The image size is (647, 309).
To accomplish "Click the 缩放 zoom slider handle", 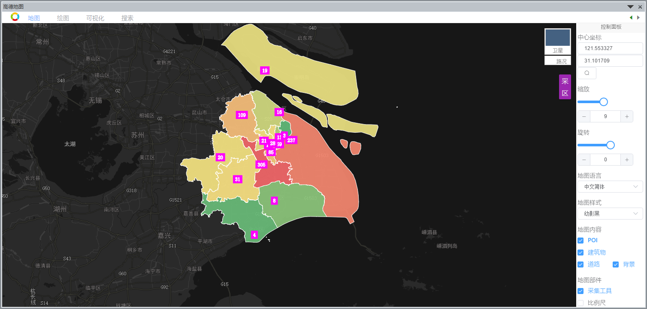I will point(604,102).
